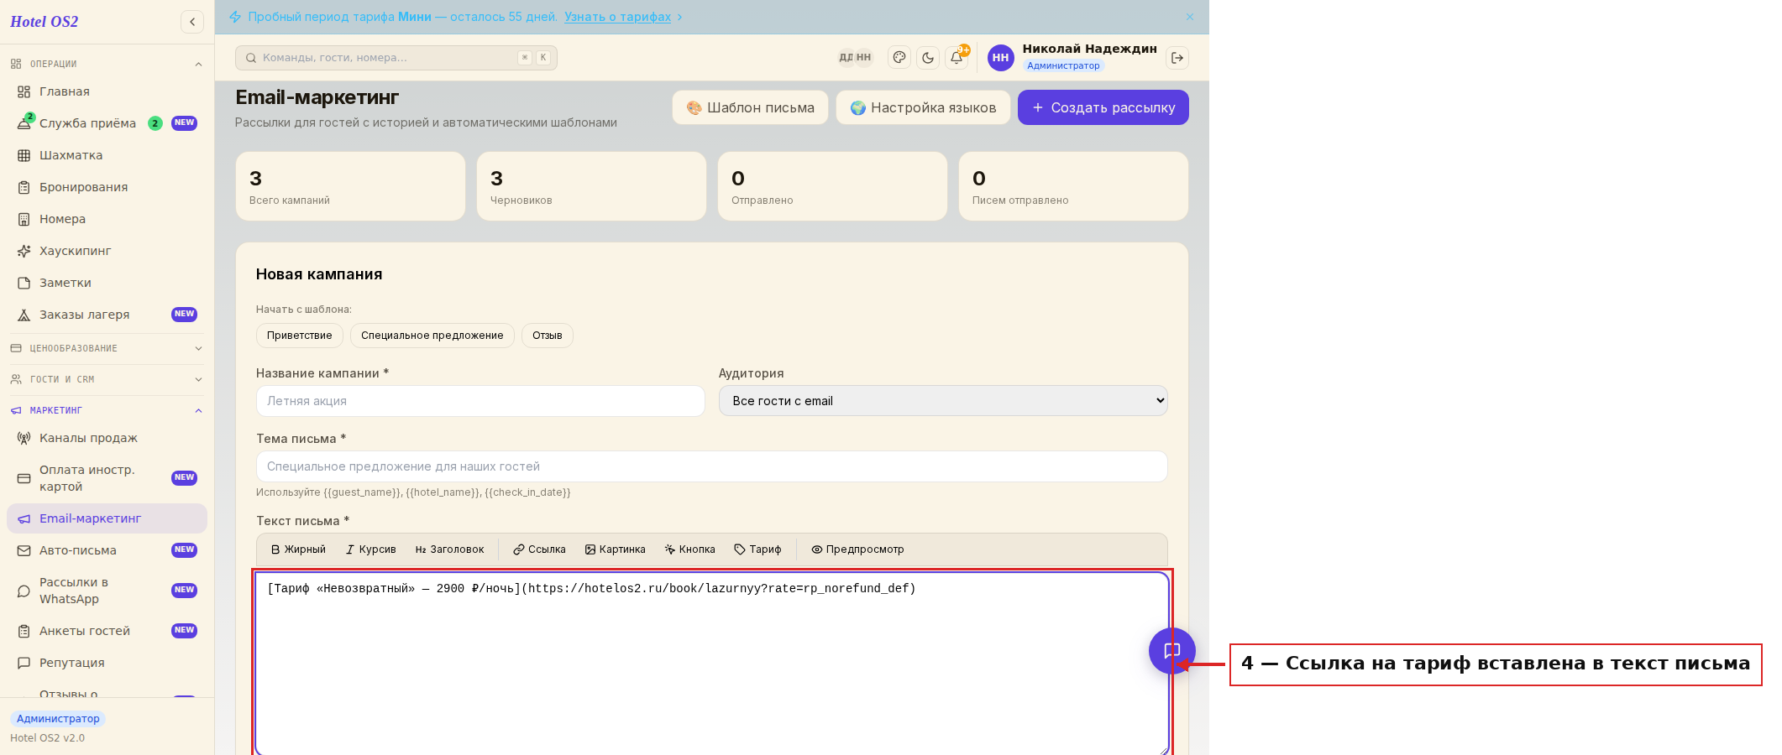The height and width of the screenshot is (755, 1782).
Task: Toggle dark mode moon icon
Action: point(928,58)
